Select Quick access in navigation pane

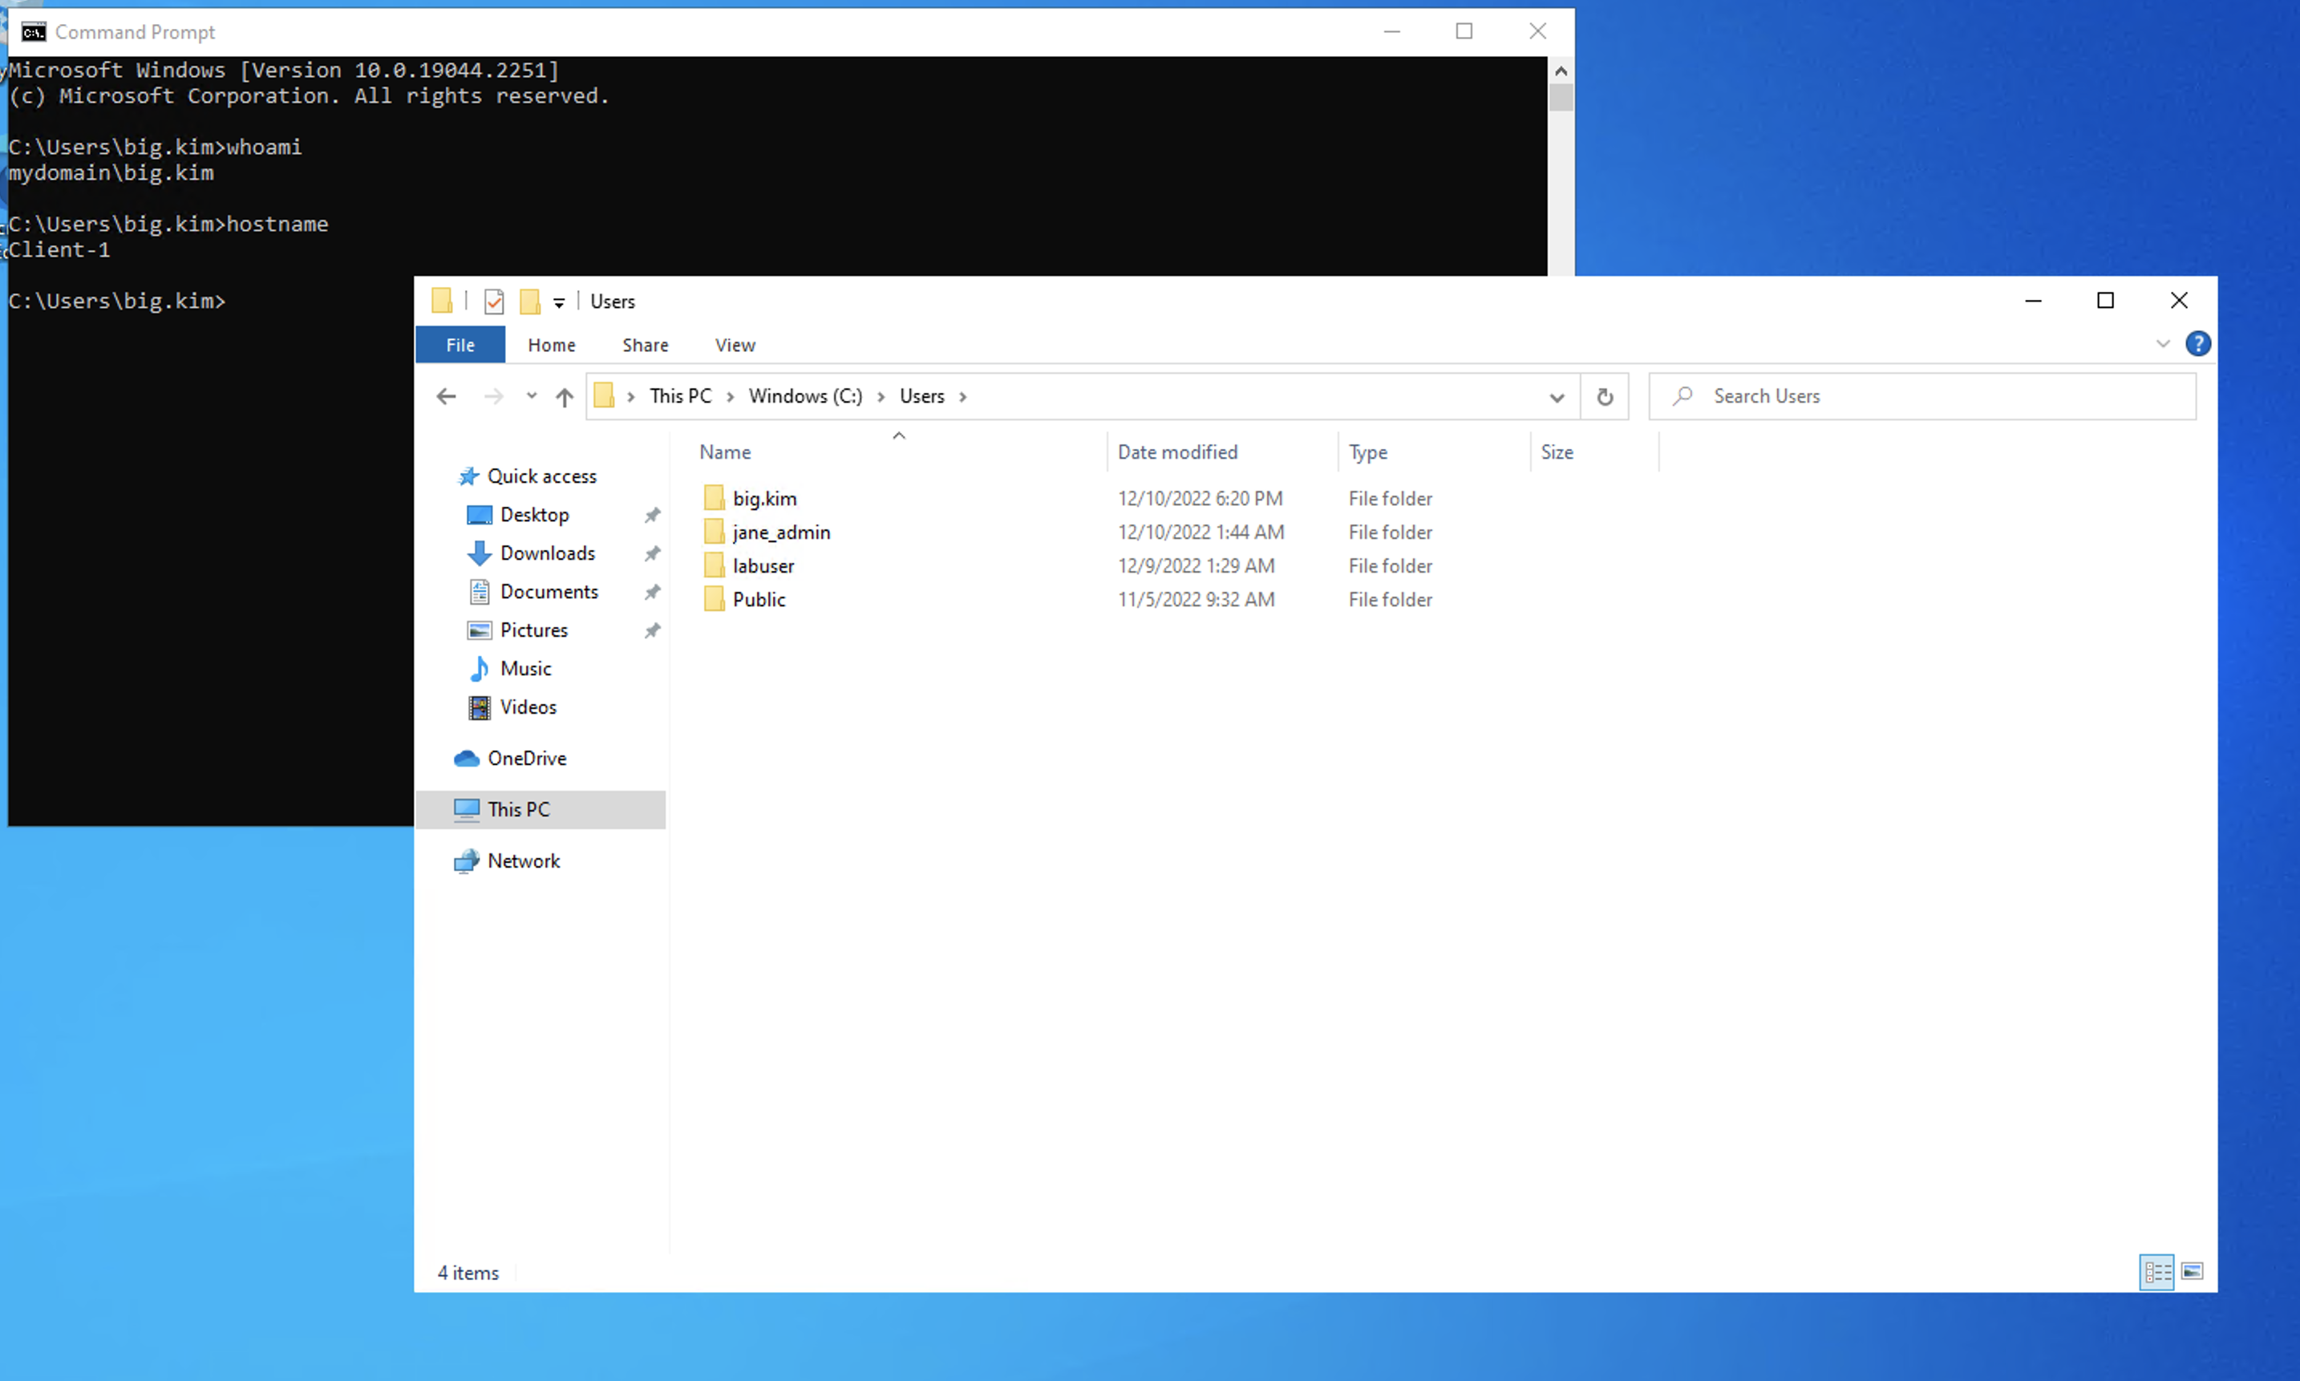[541, 476]
